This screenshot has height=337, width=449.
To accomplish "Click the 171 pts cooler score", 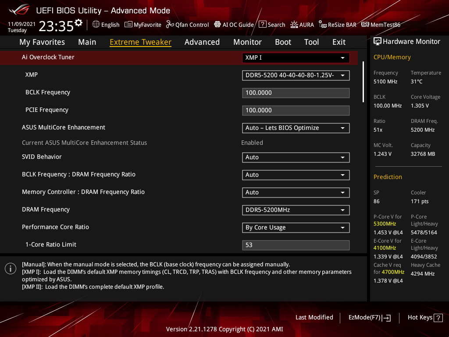I will pos(420,201).
